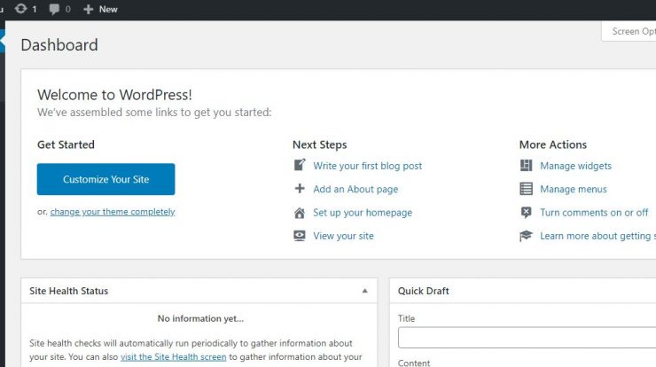The height and width of the screenshot is (367, 656).
Task: Click the widgets icon beside Manage widgets
Action: pos(526,165)
